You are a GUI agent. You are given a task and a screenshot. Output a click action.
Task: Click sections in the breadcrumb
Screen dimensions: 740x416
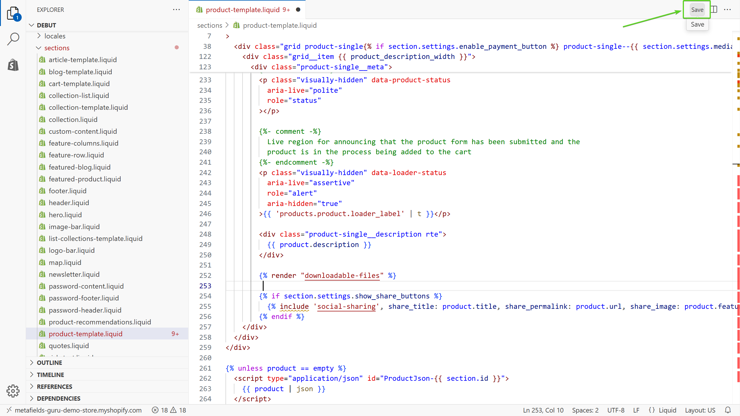[x=210, y=25]
